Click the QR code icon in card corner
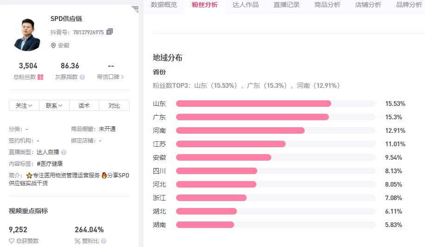 (x=135, y=9)
